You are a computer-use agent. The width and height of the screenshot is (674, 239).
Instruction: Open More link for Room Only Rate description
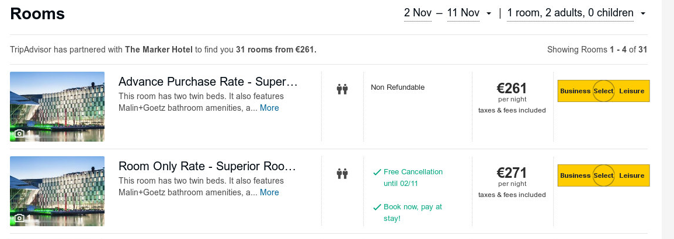point(269,192)
